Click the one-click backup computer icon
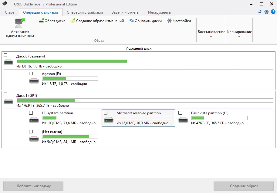The height and width of the screenshot is (193, 277). point(20,23)
